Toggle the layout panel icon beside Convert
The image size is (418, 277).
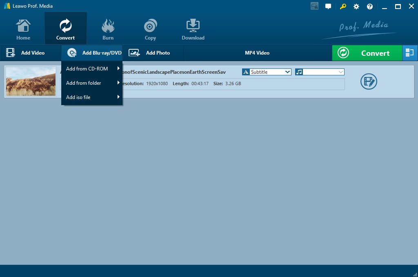click(410, 53)
